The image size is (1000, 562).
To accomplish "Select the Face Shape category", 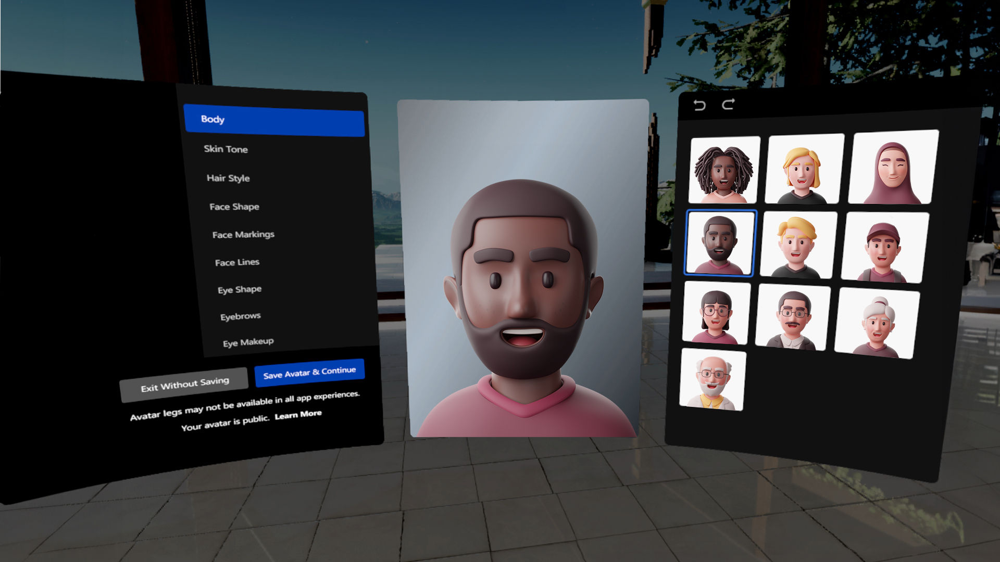I will point(233,207).
